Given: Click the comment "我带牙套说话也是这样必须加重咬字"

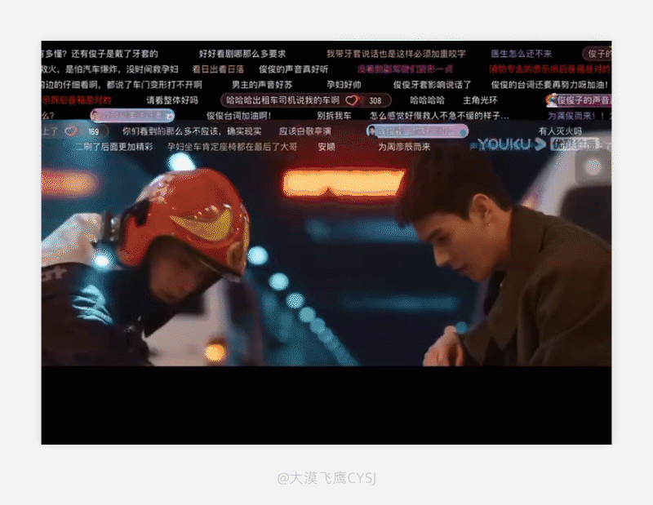Looking at the screenshot, I should 396,54.
